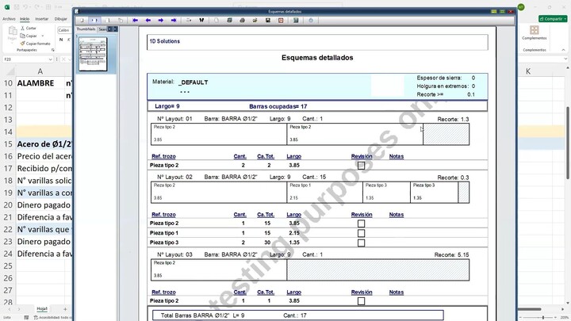Jump to last page arrow
Image resolution: width=571 pixels, height=321 pixels.
(174, 21)
